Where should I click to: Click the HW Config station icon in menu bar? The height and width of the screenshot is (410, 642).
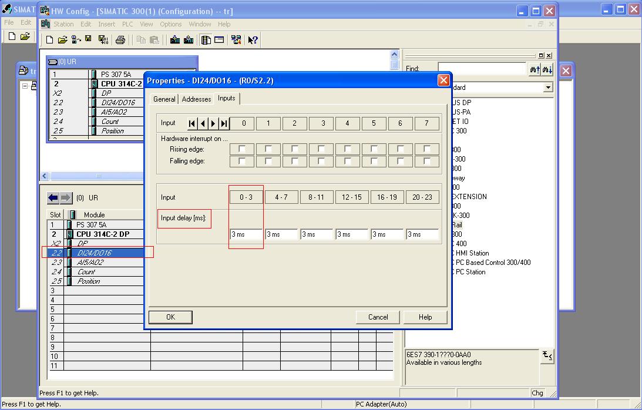pyautogui.click(x=45, y=24)
